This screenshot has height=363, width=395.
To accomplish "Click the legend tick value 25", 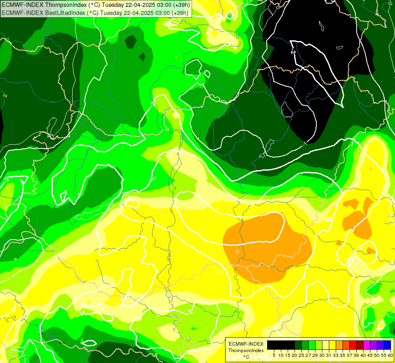I will [301, 355].
